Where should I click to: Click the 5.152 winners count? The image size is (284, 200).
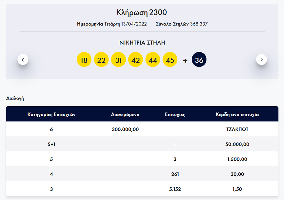point(175,189)
